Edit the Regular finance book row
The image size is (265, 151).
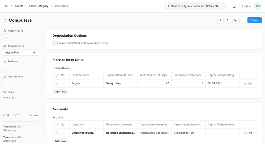(x=248, y=83)
